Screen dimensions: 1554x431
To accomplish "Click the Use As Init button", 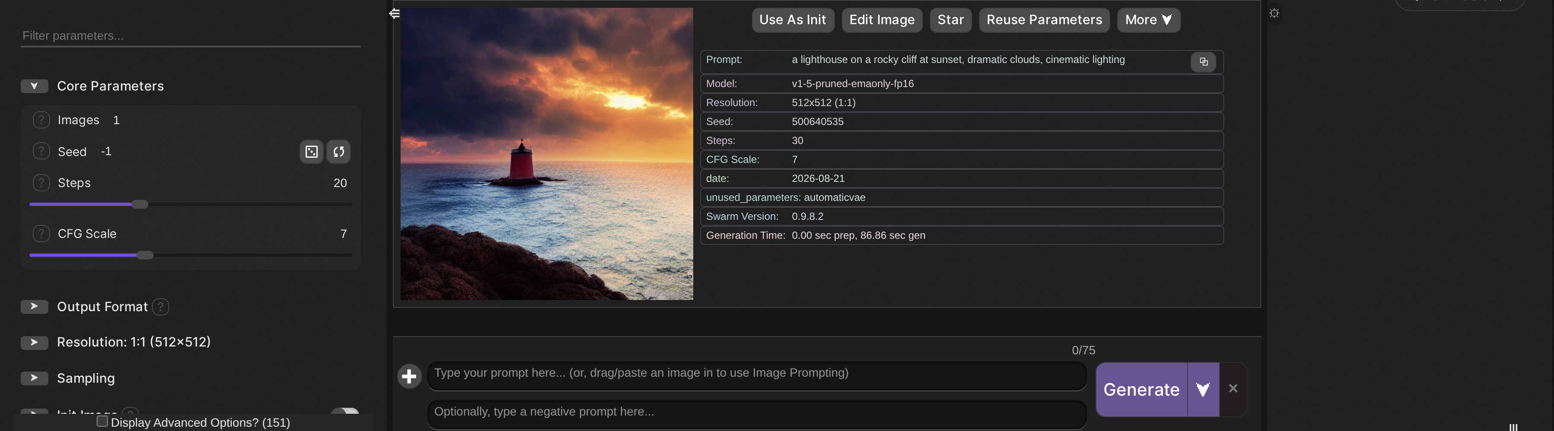I will [x=793, y=20].
